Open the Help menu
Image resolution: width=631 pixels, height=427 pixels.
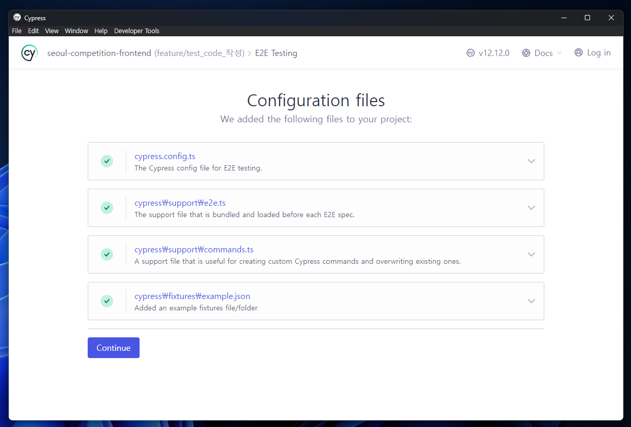pos(101,31)
